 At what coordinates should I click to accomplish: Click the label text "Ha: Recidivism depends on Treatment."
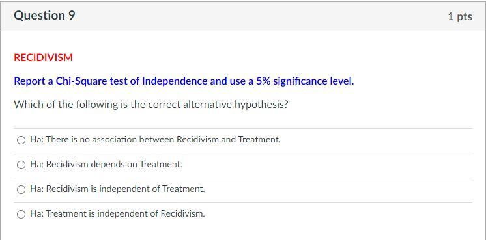coord(106,164)
